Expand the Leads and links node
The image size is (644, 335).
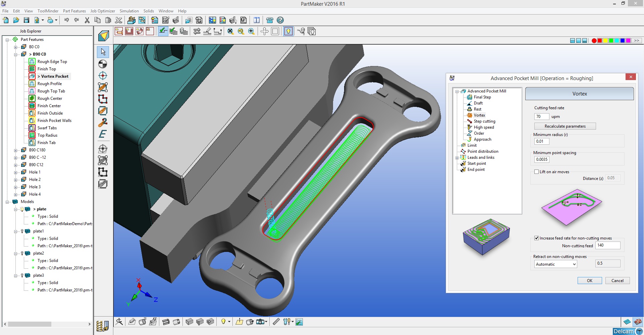(457, 157)
